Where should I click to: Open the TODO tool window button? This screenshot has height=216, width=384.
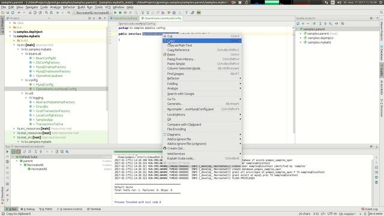coord(46,209)
